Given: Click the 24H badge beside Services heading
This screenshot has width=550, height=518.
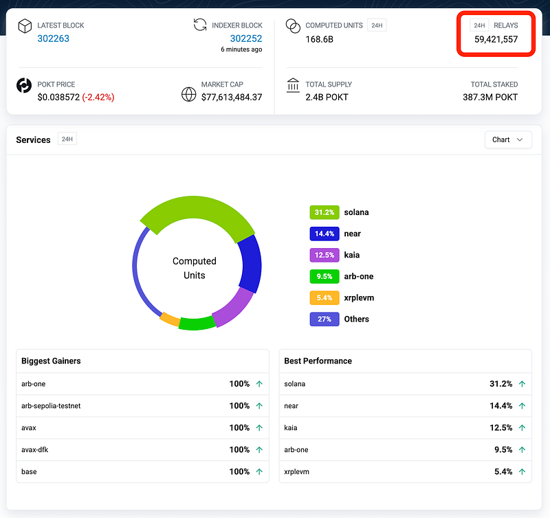Looking at the screenshot, I should click(67, 139).
